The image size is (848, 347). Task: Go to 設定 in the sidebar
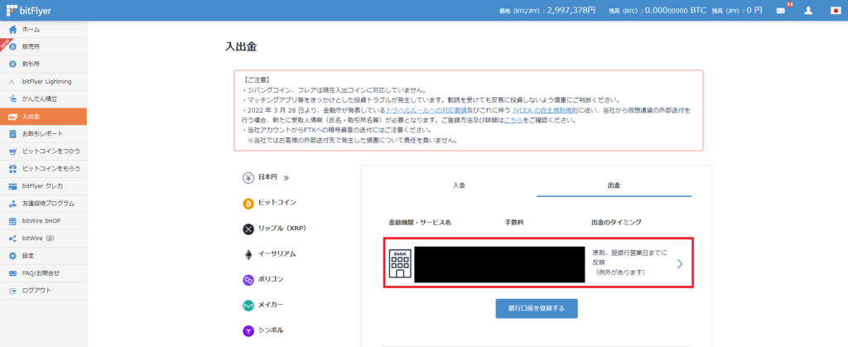click(28, 256)
